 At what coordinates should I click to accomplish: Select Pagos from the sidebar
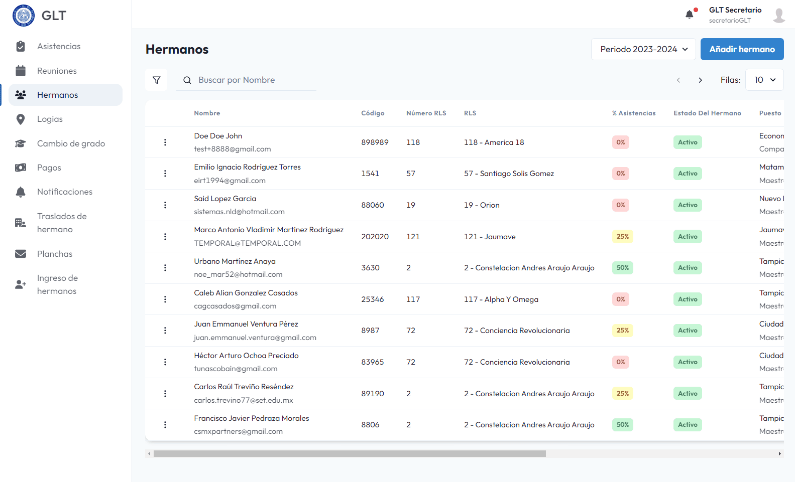coord(49,168)
